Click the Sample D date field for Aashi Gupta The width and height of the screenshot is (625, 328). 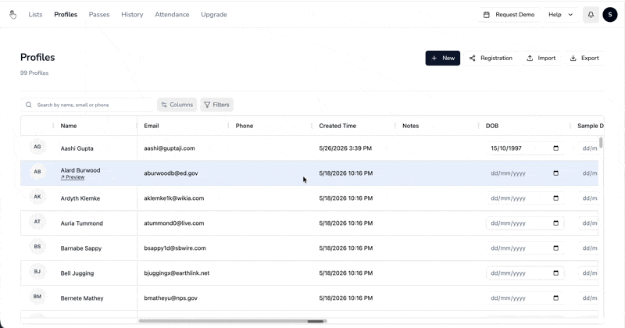(x=589, y=148)
